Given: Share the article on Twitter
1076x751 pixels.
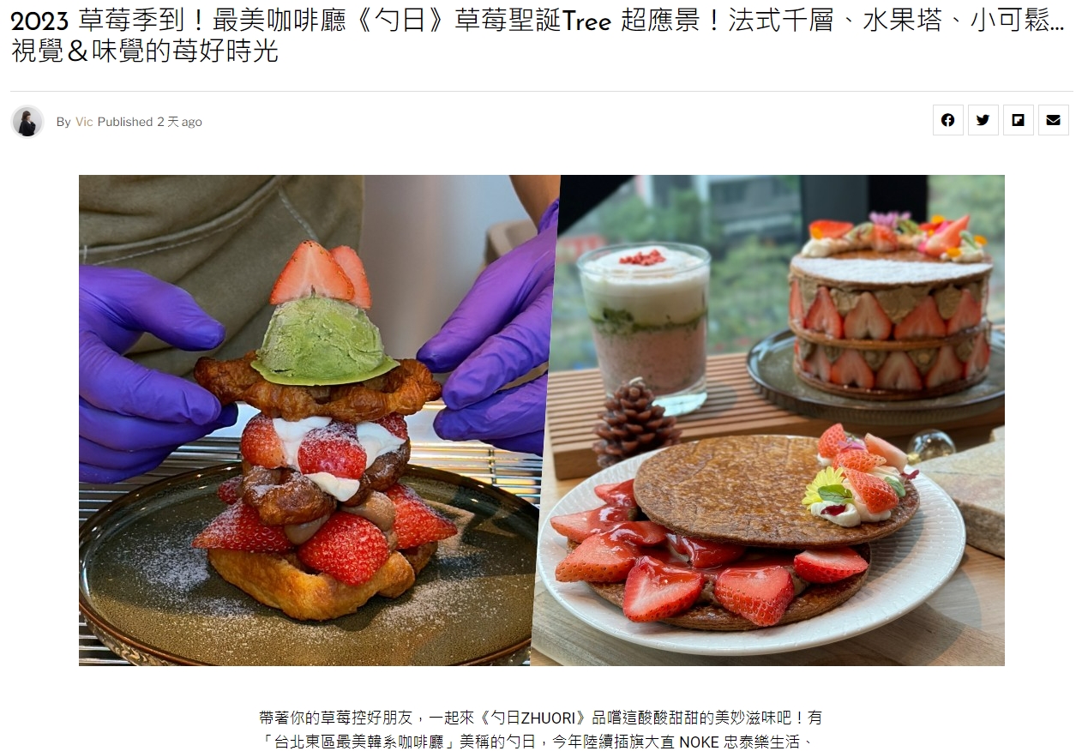Looking at the screenshot, I should [x=983, y=120].
